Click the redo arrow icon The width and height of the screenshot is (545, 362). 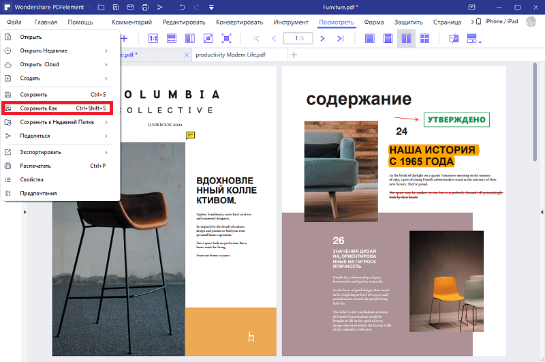(196, 7)
